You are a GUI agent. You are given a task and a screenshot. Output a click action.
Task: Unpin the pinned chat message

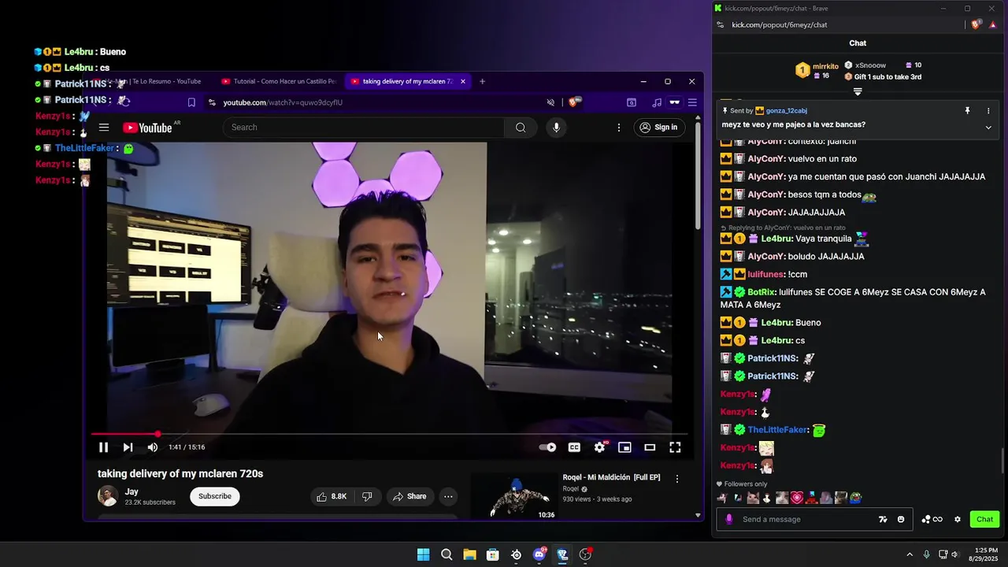click(968, 111)
